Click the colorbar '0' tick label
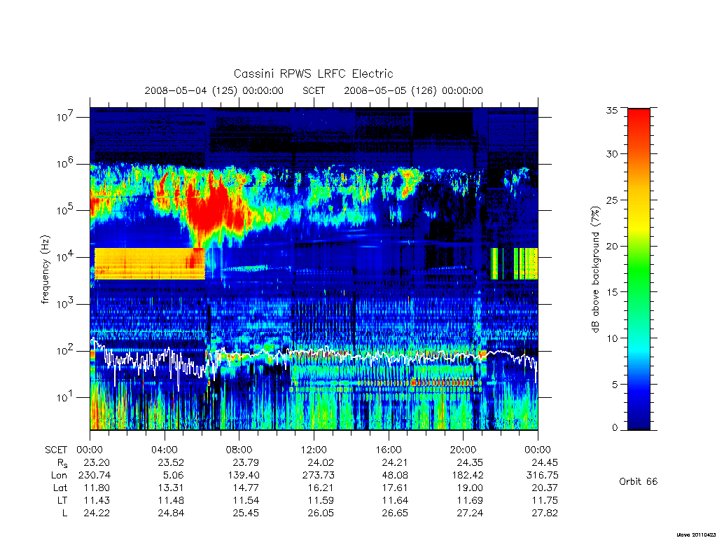 [615, 428]
